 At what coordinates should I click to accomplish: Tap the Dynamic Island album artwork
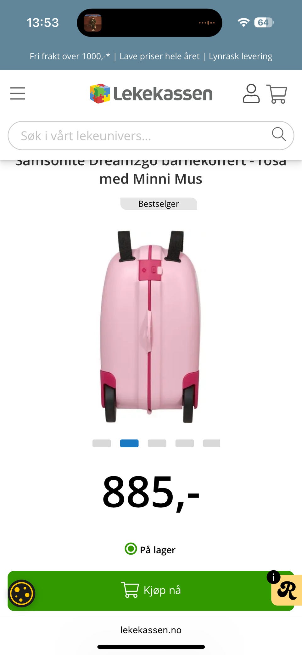93,23
